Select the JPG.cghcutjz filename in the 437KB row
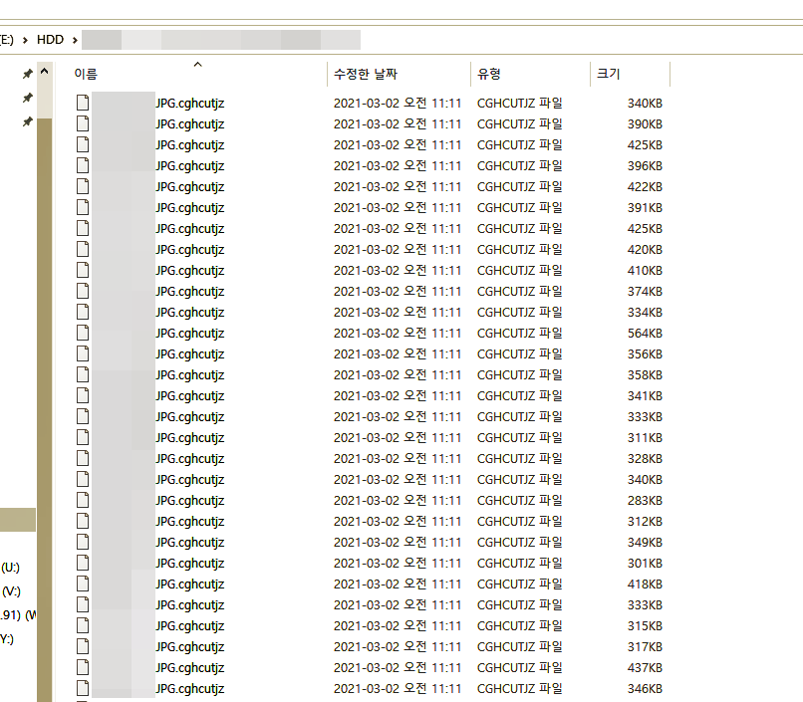The height and width of the screenshot is (702, 803). [190, 668]
